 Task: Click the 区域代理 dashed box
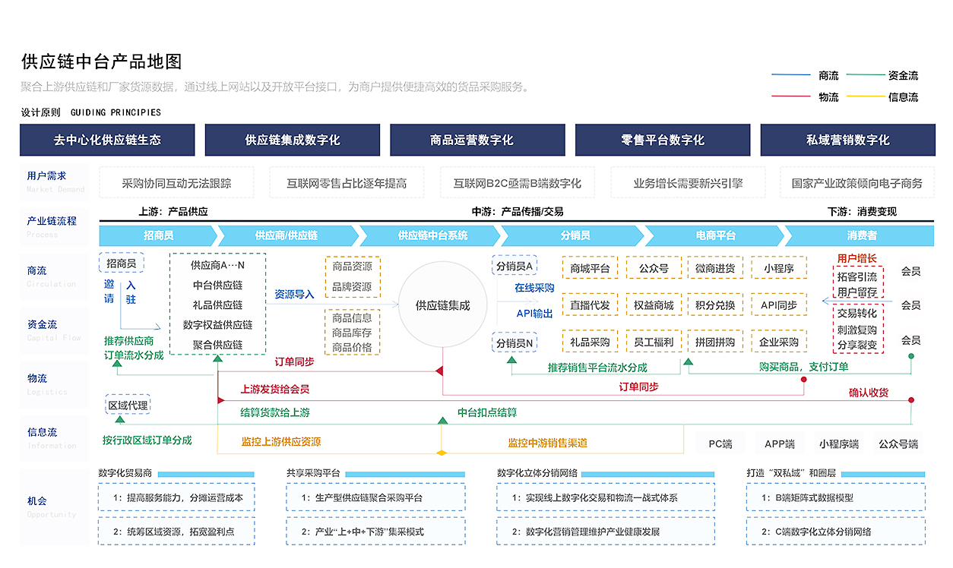pos(127,405)
